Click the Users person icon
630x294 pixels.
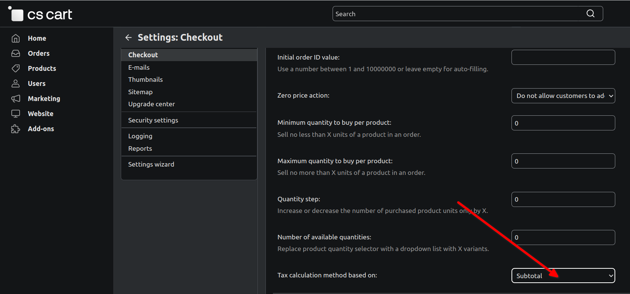pos(15,84)
